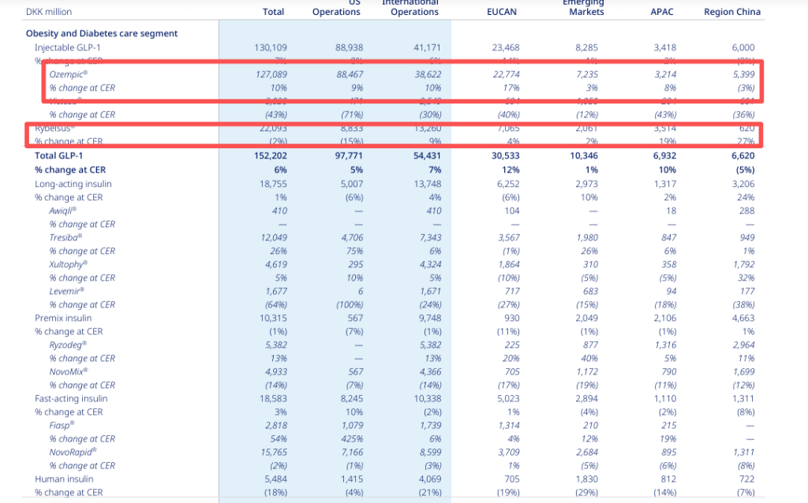The height and width of the screenshot is (503, 808).
Task: Select the 'Obesity and Diabetes care segment' heading
Action: [102, 33]
